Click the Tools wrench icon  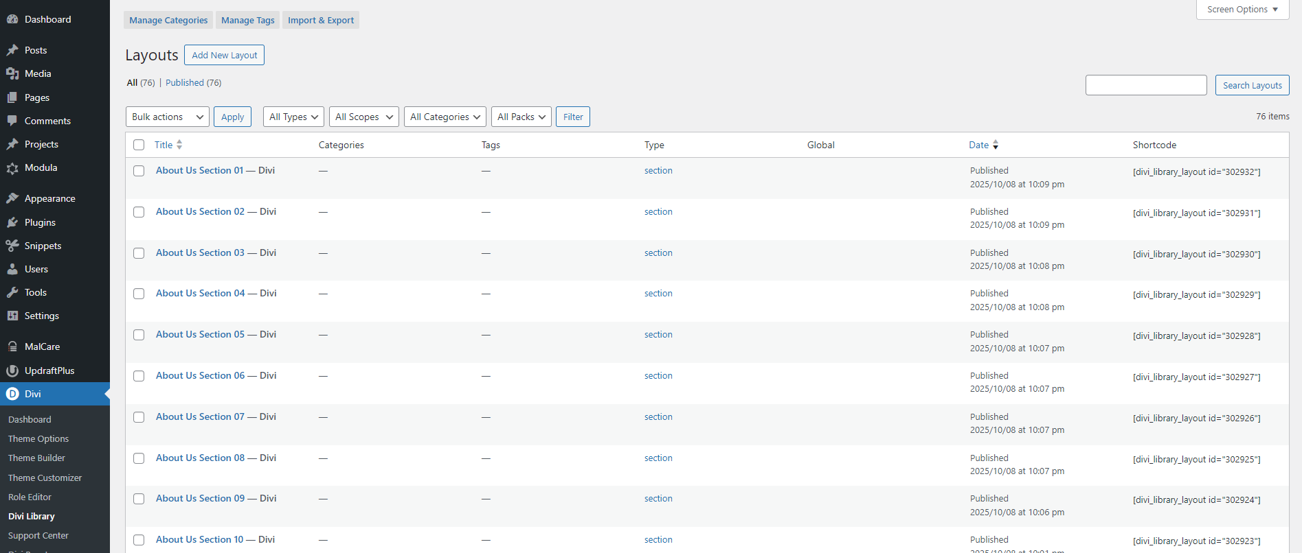[x=12, y=292]
